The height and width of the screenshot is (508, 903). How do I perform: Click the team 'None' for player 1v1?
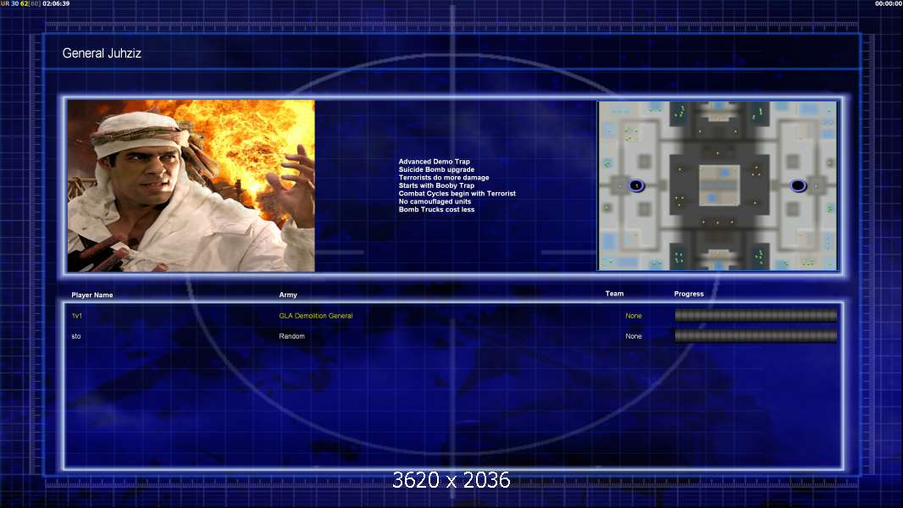(634, 316)
